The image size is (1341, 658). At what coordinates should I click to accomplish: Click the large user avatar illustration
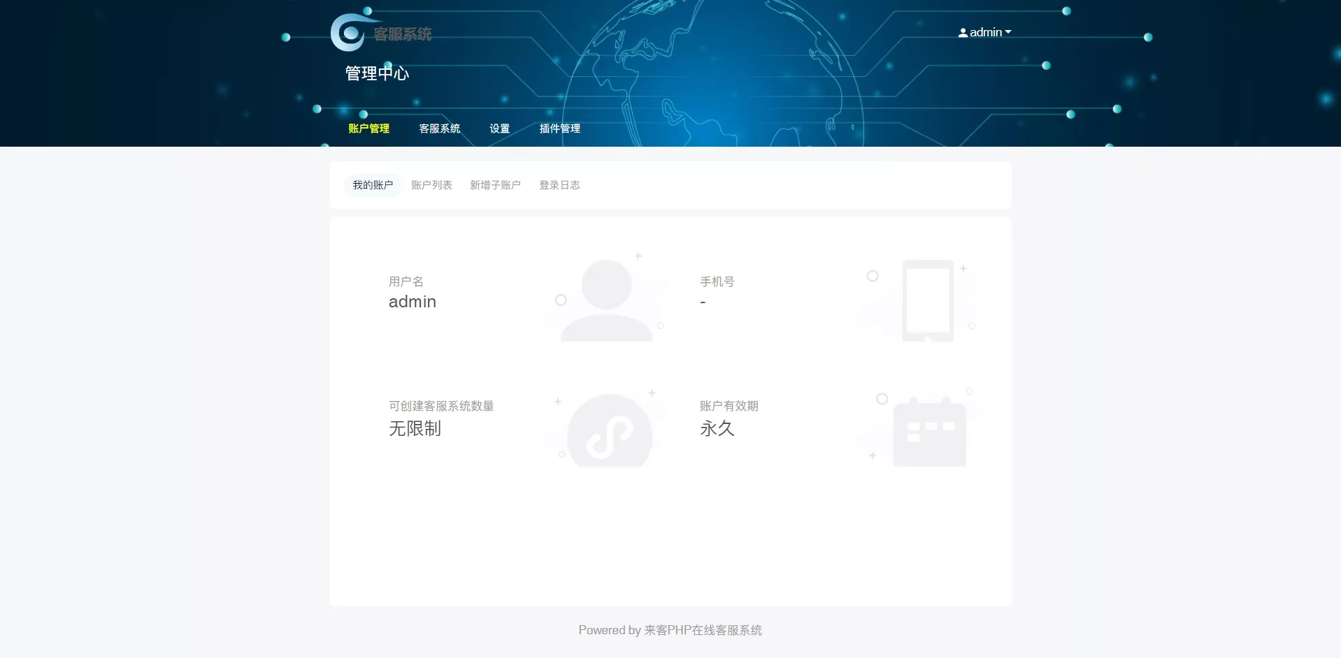click(606, 300)
